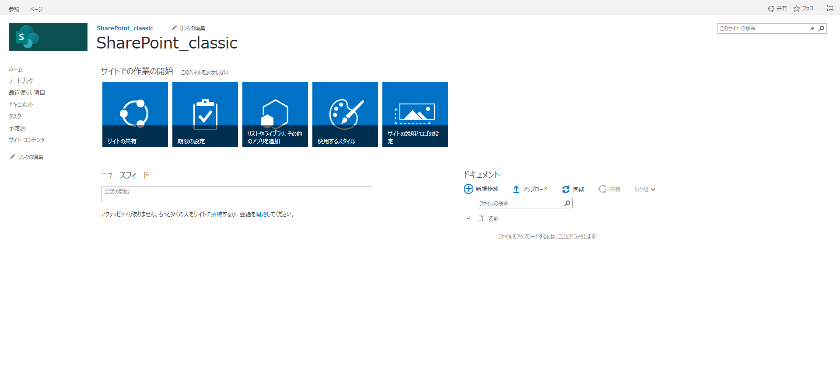Click the pencil icon beside top リンクの編集
The height and width of the screenshot is (387, 840).
[174, 28]
